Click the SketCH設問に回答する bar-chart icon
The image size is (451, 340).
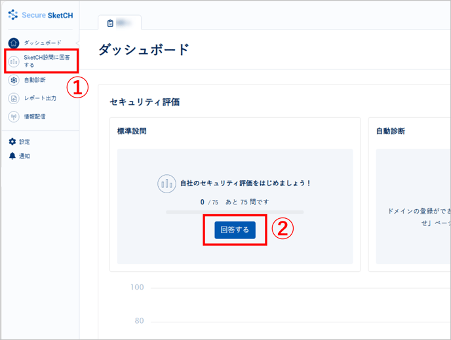pyautogui.click(x=14, y=62)
